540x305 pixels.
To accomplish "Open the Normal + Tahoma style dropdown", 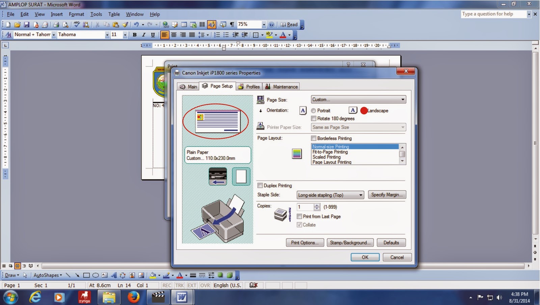I will coord(53,35).
